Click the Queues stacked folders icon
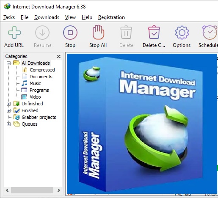 point(17,124)
